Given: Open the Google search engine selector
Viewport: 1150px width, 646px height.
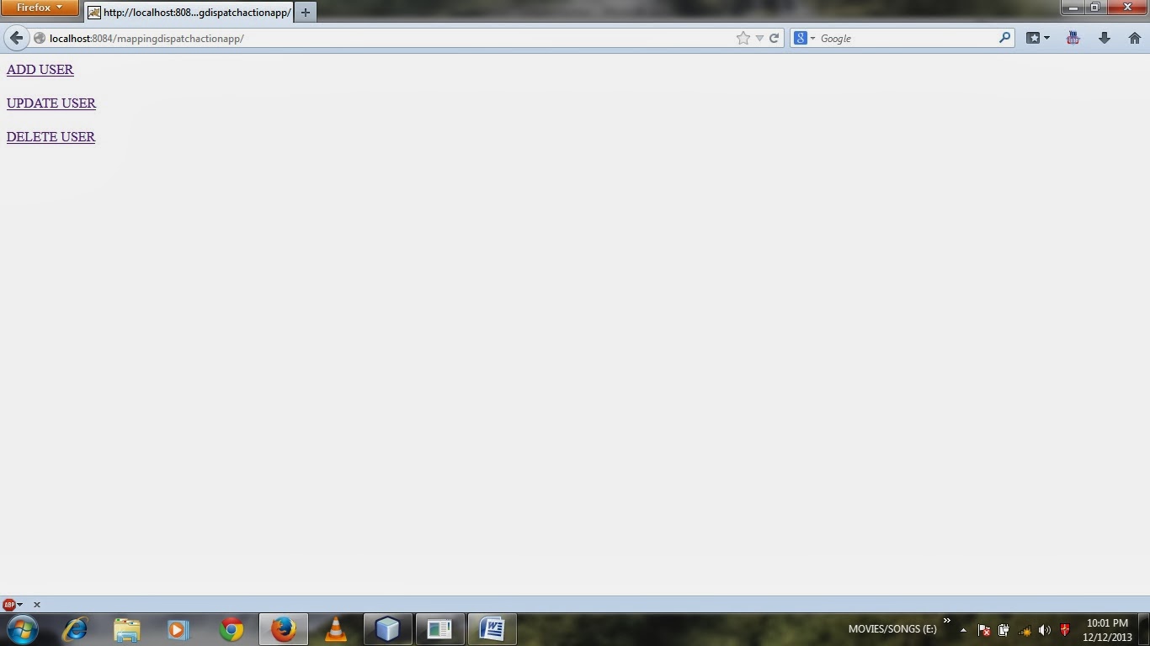Looking at the screenshot, I should (x=805, y=38).
